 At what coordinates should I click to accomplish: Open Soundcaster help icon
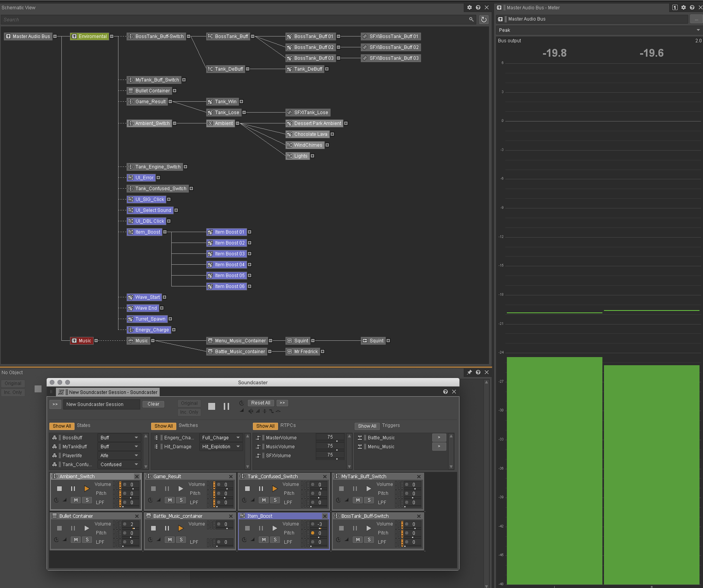point(445,392)
